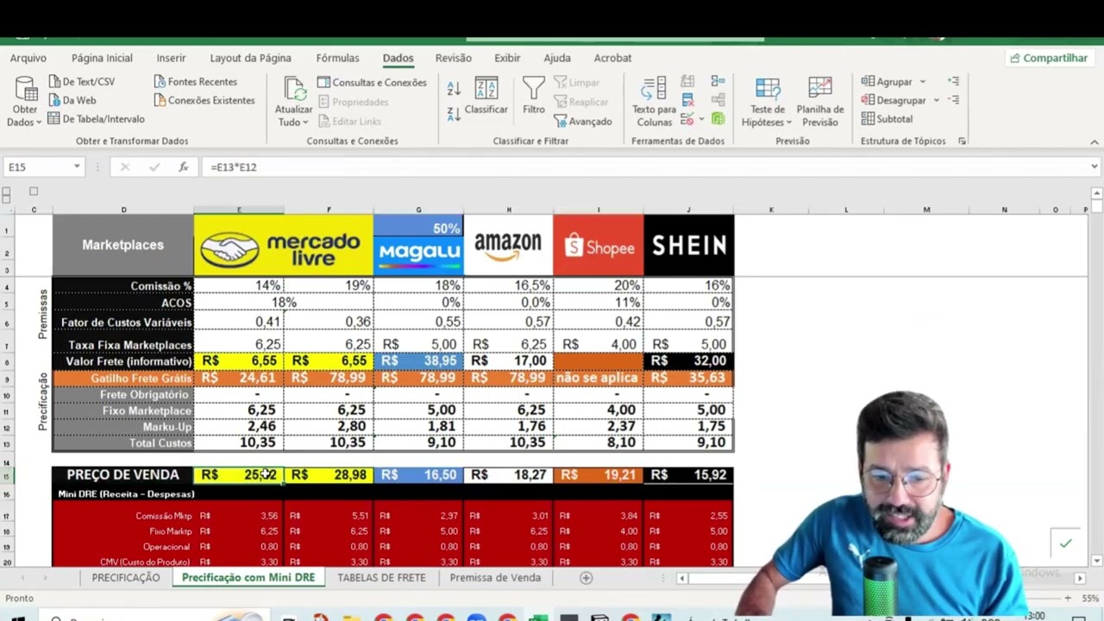Viewport: 1104px width, 621px height.
Task: Click the Desagrupar button
Action: point(893,100)
